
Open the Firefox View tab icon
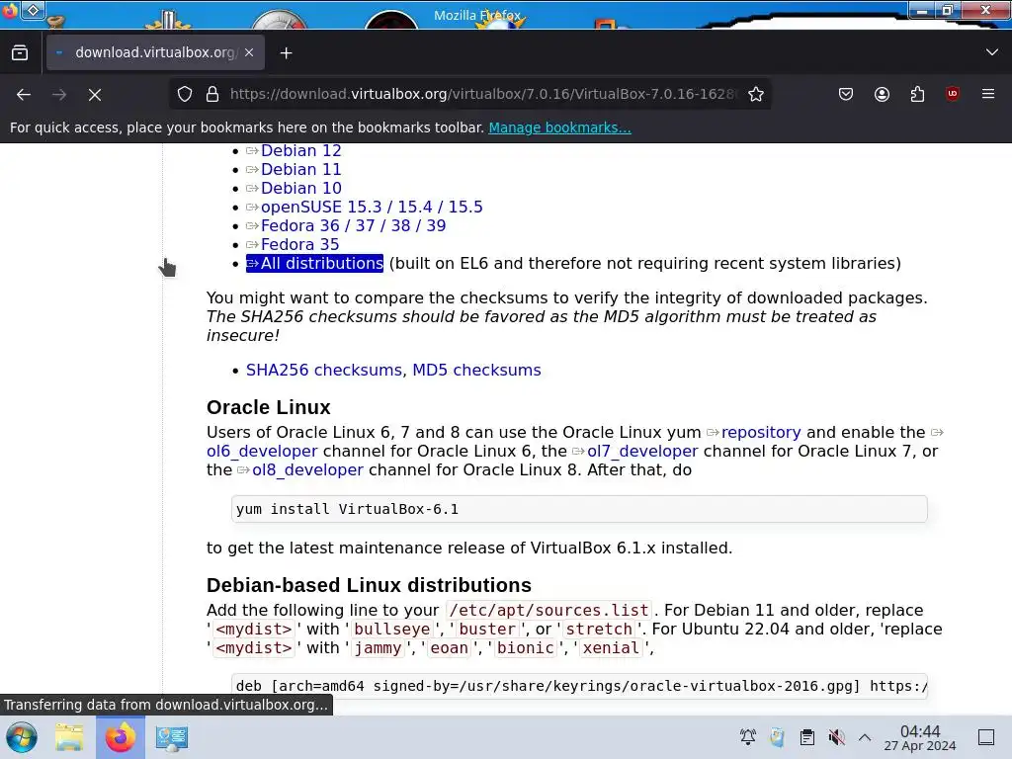(20, 53)
